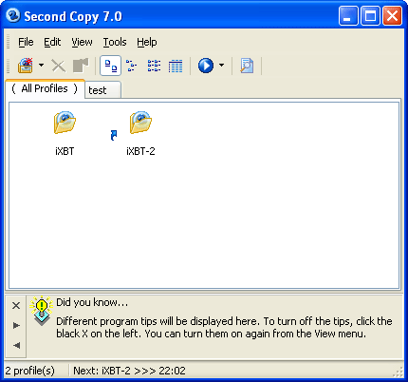Select the All Profiles tab
This screenshot has width=408, height=382.
pos(45,88)
